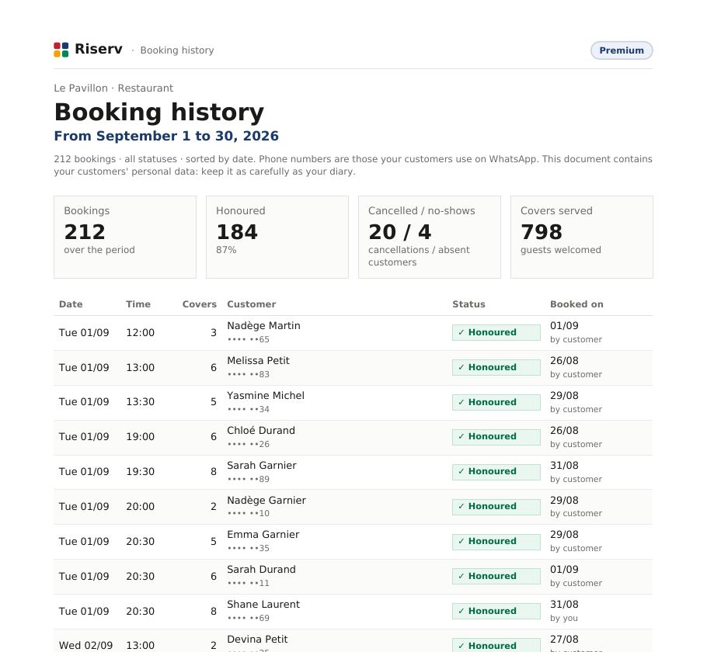Click the Honoured status badge for Chloé Durand
This screenshot has width=707, height=652.
tap(496, 437)
